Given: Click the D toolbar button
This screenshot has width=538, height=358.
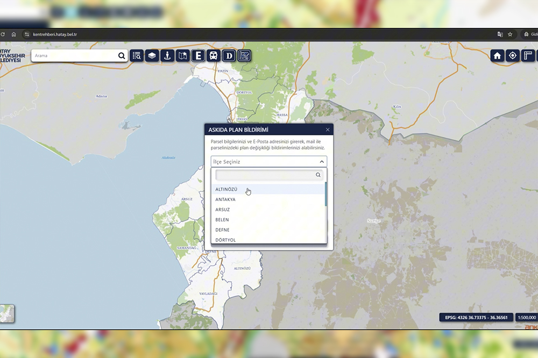Looking at the screenshot, I should pyautogui.click(x=229, y=55).
